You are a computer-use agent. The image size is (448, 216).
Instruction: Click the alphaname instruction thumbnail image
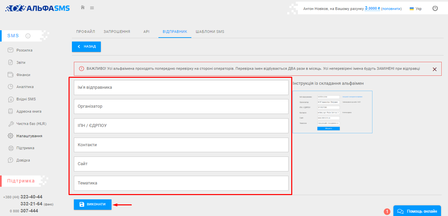click(x=332, y=112)
